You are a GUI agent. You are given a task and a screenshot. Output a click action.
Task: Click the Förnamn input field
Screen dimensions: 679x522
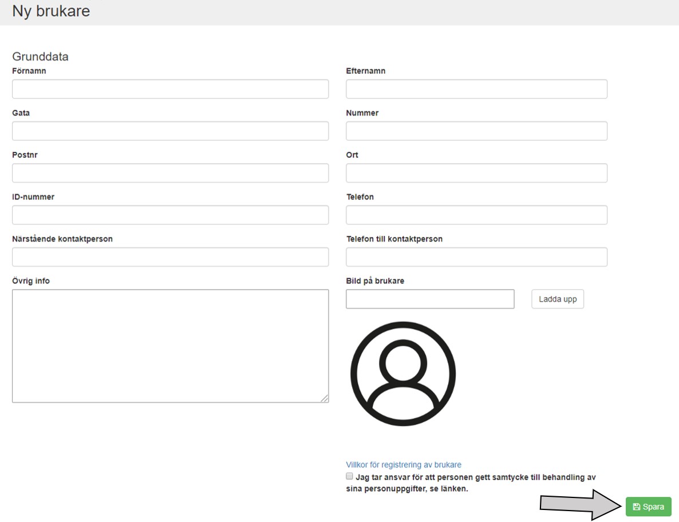pyautogui.click(x=170, y=89)
